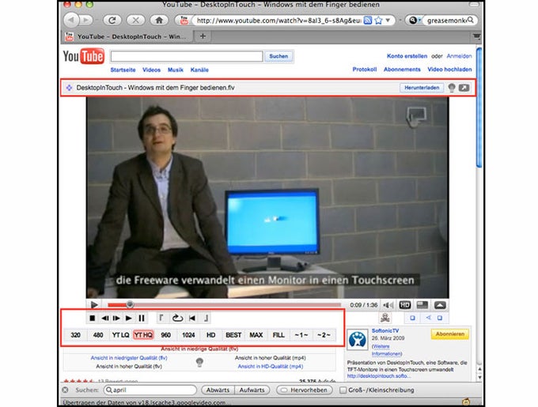Click the stop square button
Screen dimensions: 538x407
pos(92,318)
